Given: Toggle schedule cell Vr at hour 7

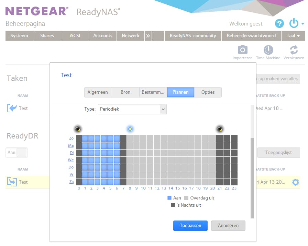Looking at the screenshot, I should tap(123, 175).
